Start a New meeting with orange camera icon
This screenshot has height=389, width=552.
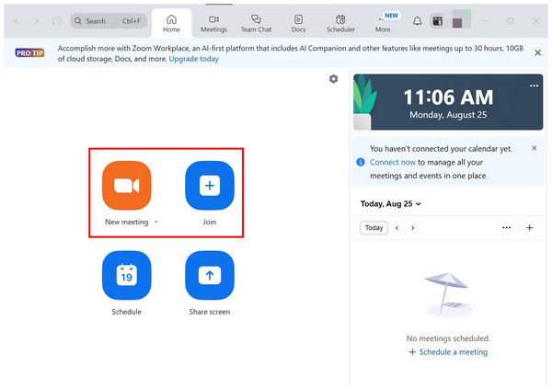(x=127, y=186)
